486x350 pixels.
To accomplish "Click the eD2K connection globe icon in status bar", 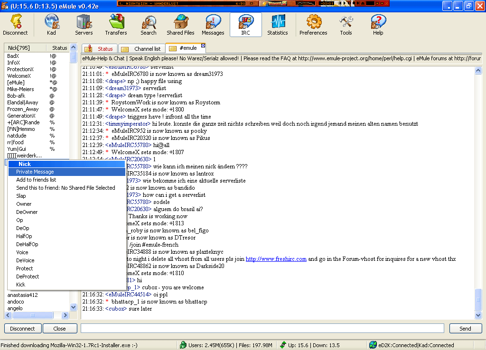I will [x=373, y=345].
